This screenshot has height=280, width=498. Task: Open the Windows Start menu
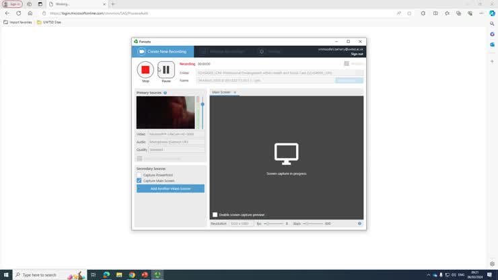6,275
